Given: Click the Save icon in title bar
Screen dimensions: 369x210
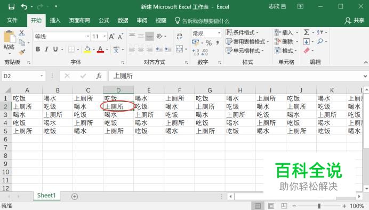Looking at the screenshot, I should tap(11, 6).
